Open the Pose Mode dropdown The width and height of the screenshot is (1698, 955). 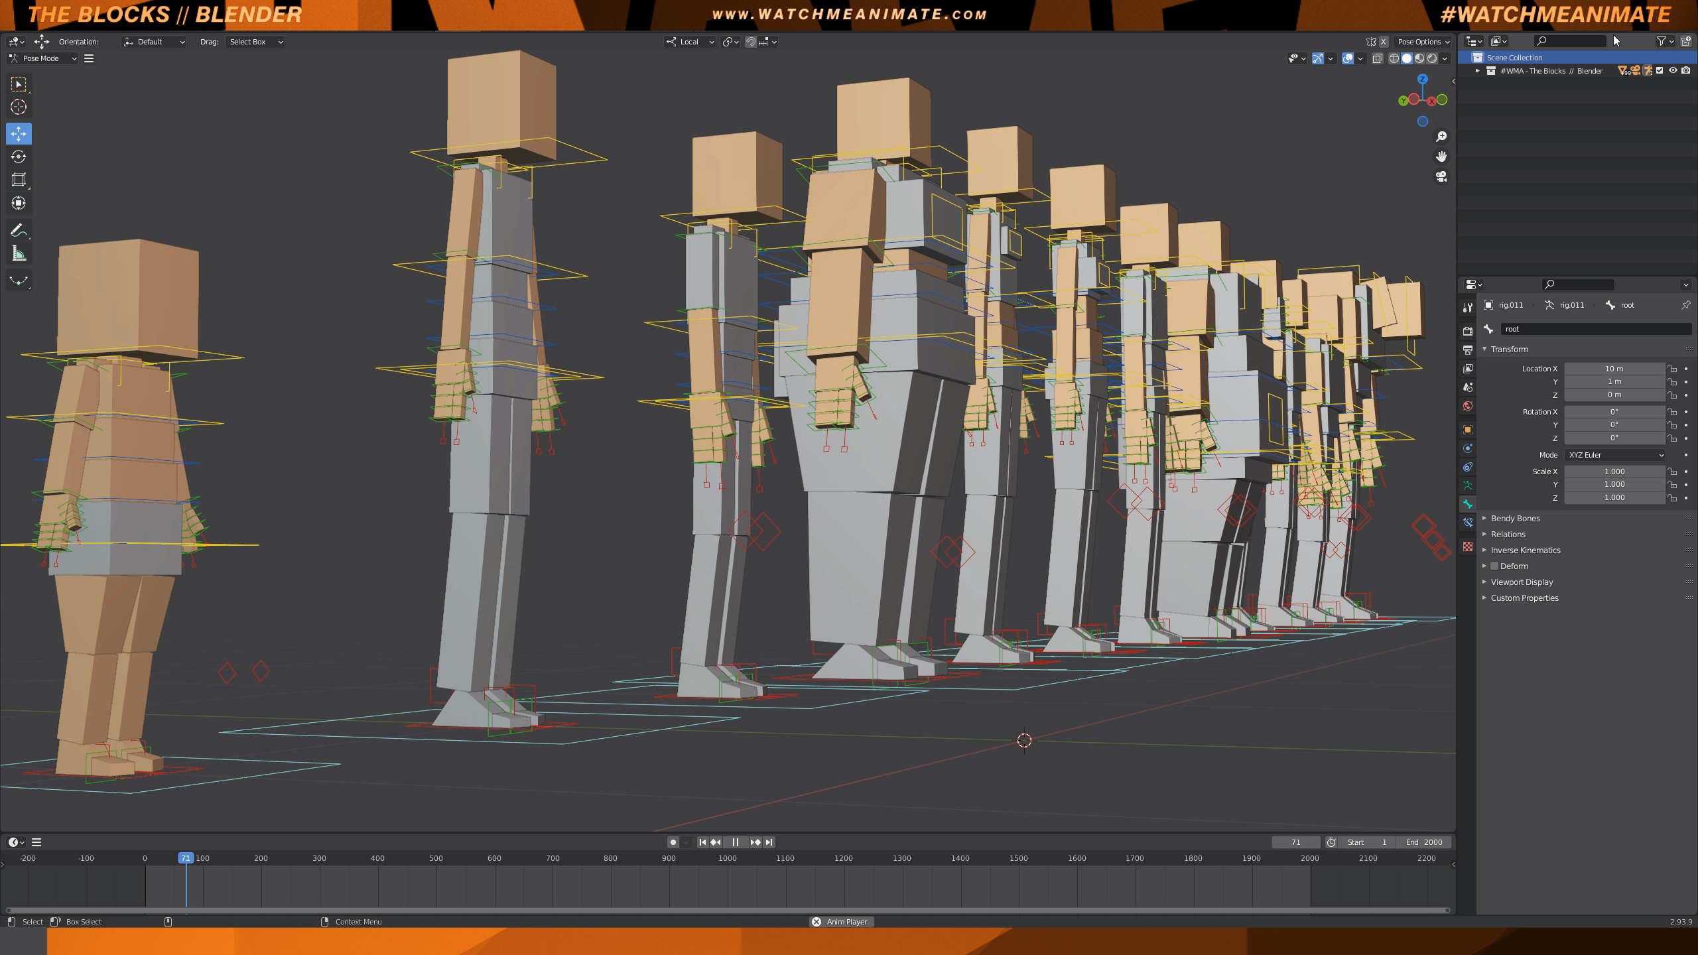coord(42,58)
